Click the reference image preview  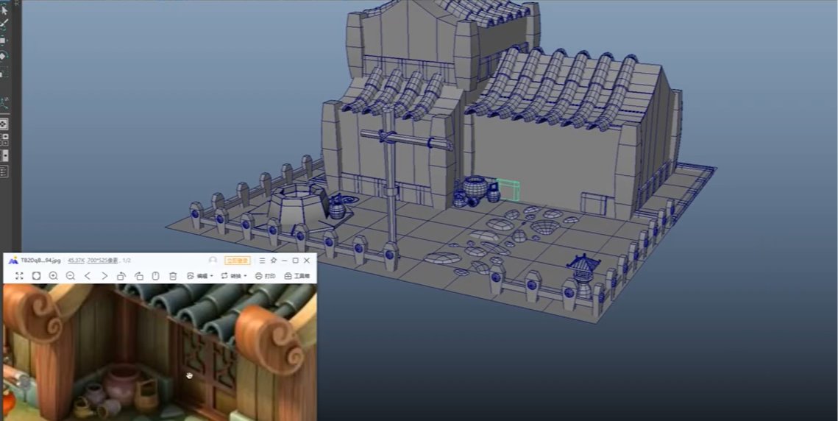[x=160, y=353]
